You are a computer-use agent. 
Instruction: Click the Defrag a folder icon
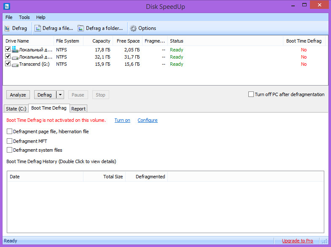point(81,28)
